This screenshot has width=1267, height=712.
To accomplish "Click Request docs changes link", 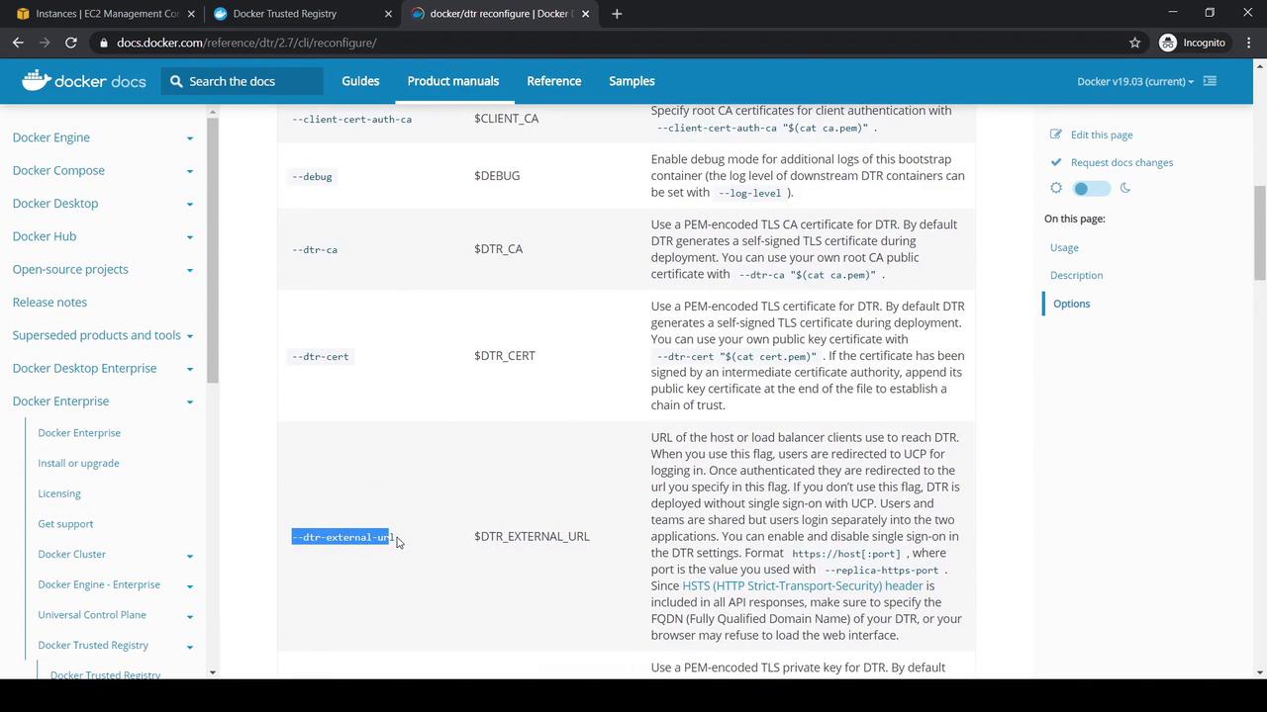I will (1121, 162).
